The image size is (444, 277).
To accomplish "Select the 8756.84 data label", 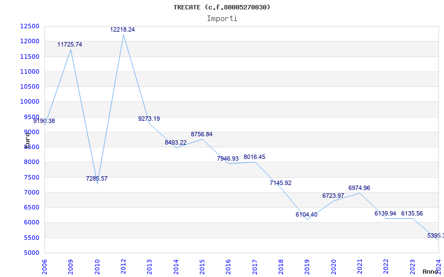I will 201,134.
